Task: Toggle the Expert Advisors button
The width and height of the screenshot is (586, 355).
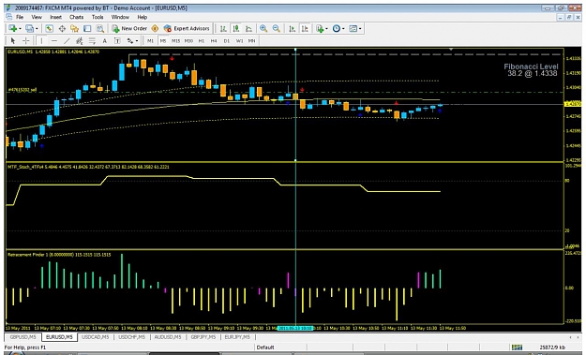Action: 187,28
